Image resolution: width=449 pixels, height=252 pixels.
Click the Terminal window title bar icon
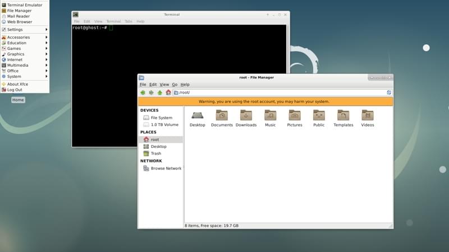[x=76, y=15]
